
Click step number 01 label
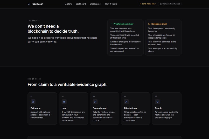tap(31, 97)
